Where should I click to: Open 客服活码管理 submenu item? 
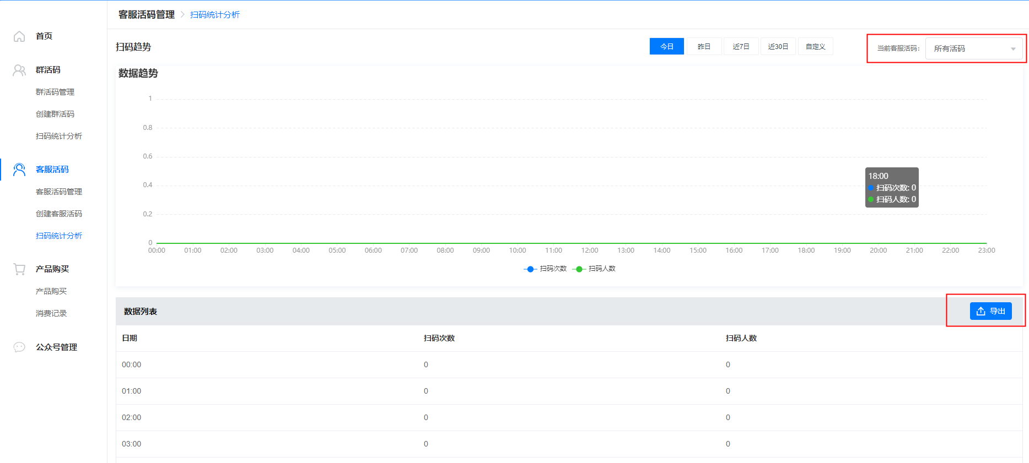59,192
